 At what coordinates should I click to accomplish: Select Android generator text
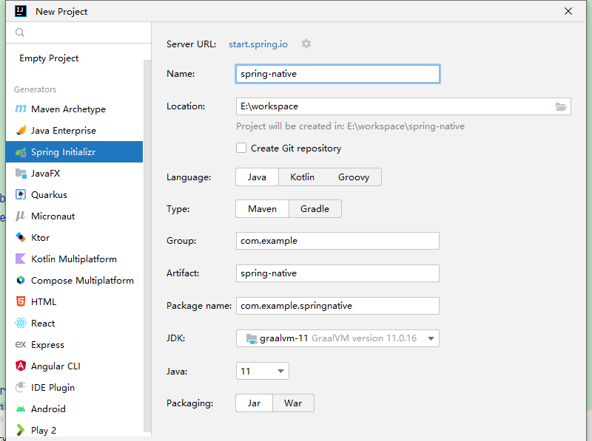point(48,409)
